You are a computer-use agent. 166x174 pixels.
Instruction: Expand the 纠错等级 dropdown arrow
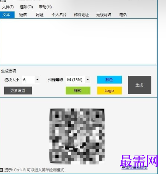pyautogui.click(x=88, y=80)
